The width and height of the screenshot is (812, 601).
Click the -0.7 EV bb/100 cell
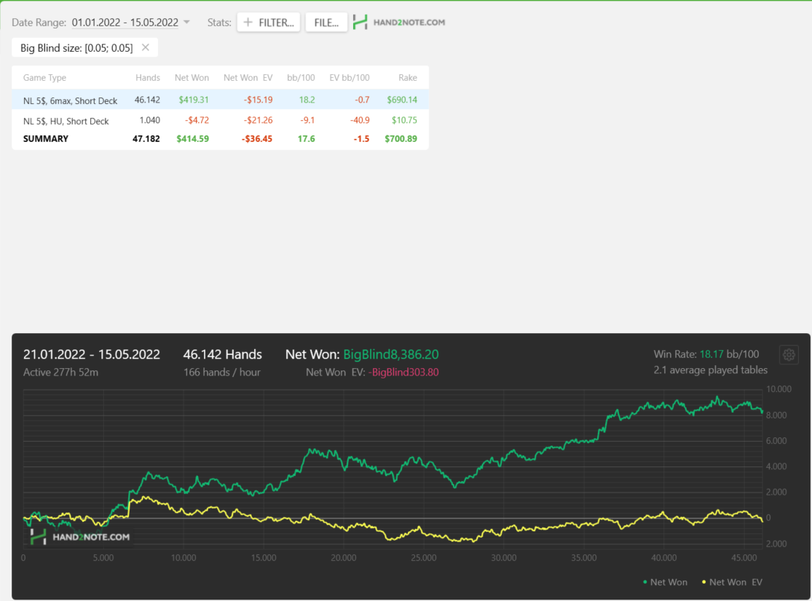pyautogui.click(x=362, y=100)
